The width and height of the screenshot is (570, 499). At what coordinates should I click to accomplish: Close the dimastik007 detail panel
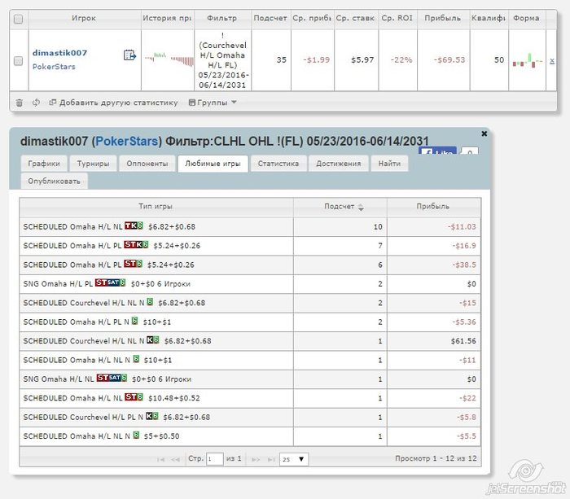(x=484, y=134)
